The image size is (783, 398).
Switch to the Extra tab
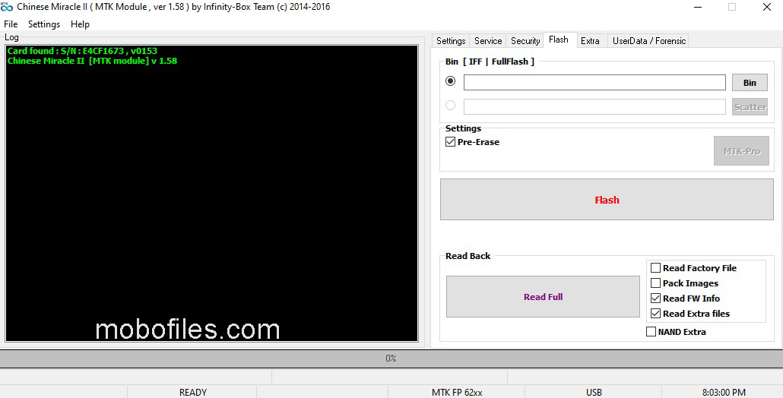(590, 41)
